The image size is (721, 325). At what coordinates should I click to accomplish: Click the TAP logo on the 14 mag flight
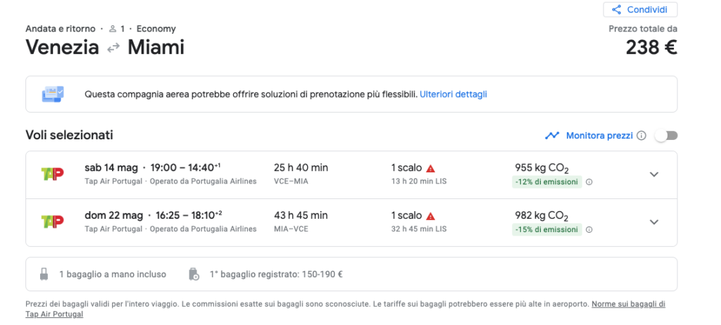tap(52, 174)
